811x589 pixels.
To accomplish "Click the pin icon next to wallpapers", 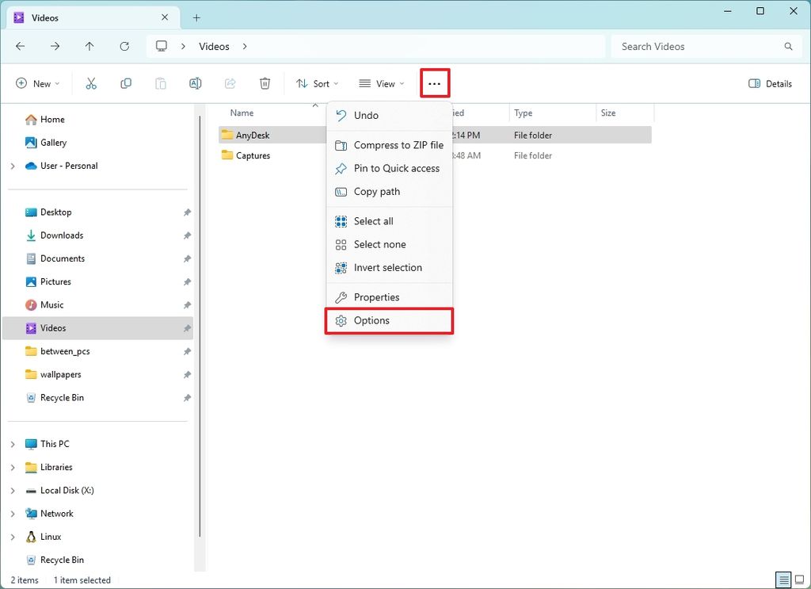I will click(x=187, y=375).
